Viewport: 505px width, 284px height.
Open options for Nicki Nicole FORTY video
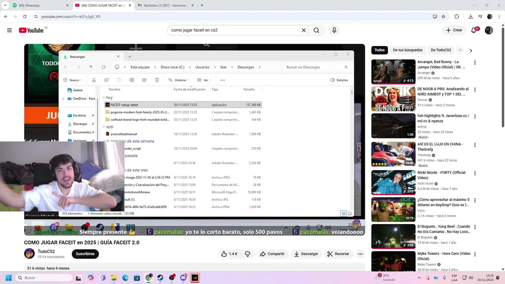click(475, 174)
